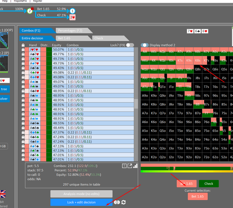Click the hand table vertical scrollbar
Image resolution: width=233 pixels, height=208 pixels.
coord(136,104)
